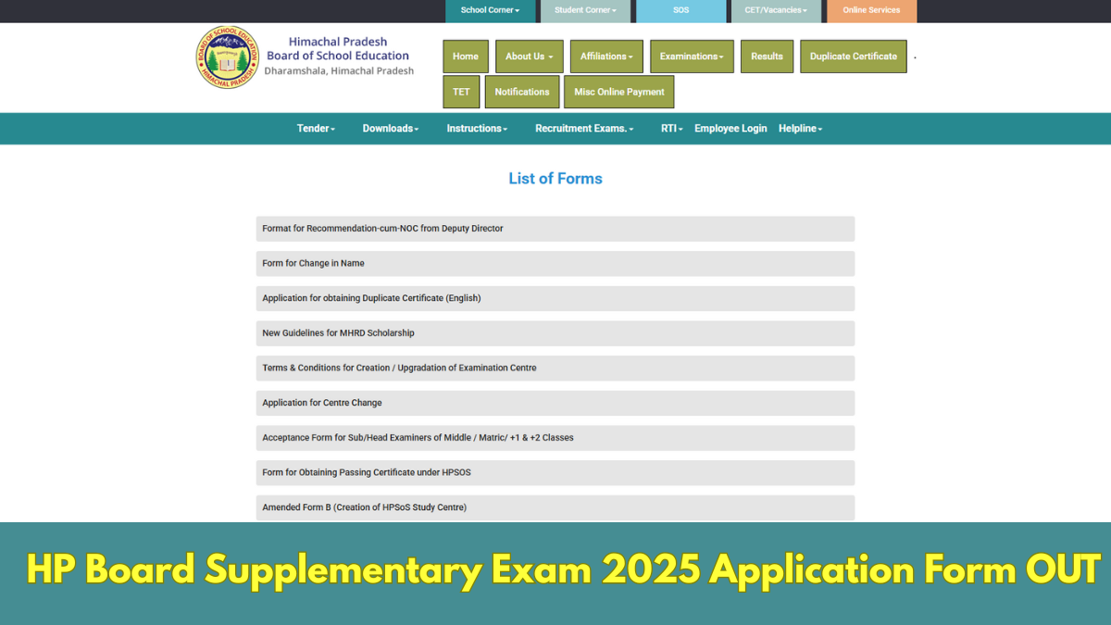Open Application for obtaining Duplicate Certificate (English)

coord(555,298)
